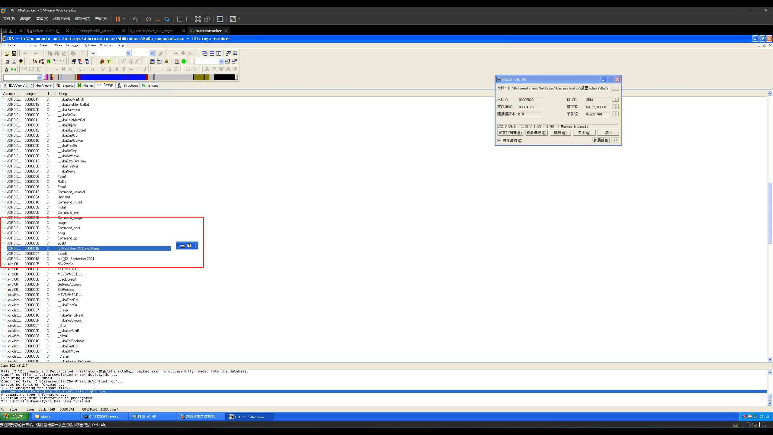Screen dimensions: 773x435
Task: Click the green En enums toolbar icon
Action: [x=14, y=69]
